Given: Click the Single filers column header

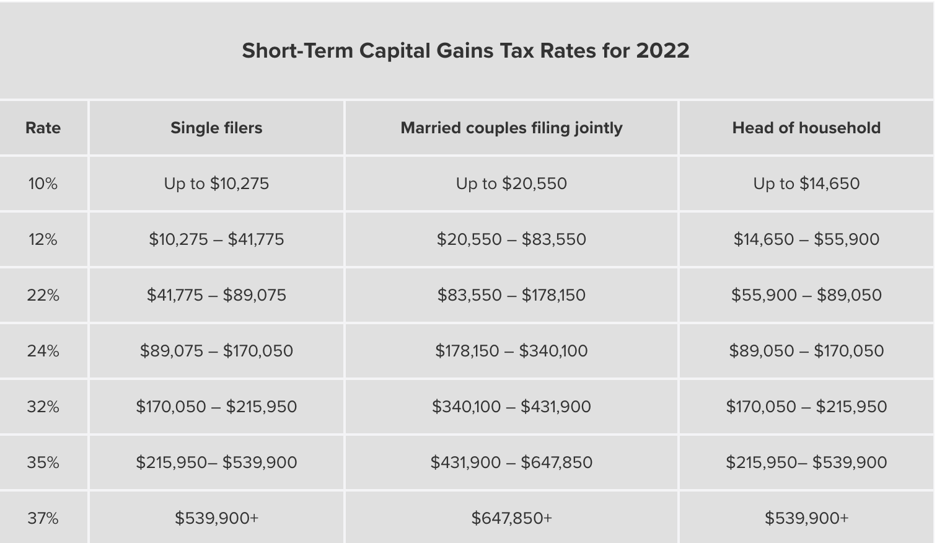Looking at the screenshot, I should (x=216, y=128).
